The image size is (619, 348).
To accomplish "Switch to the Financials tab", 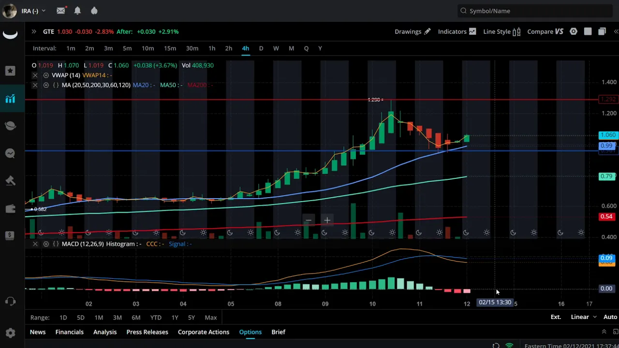I will point(69,332).
